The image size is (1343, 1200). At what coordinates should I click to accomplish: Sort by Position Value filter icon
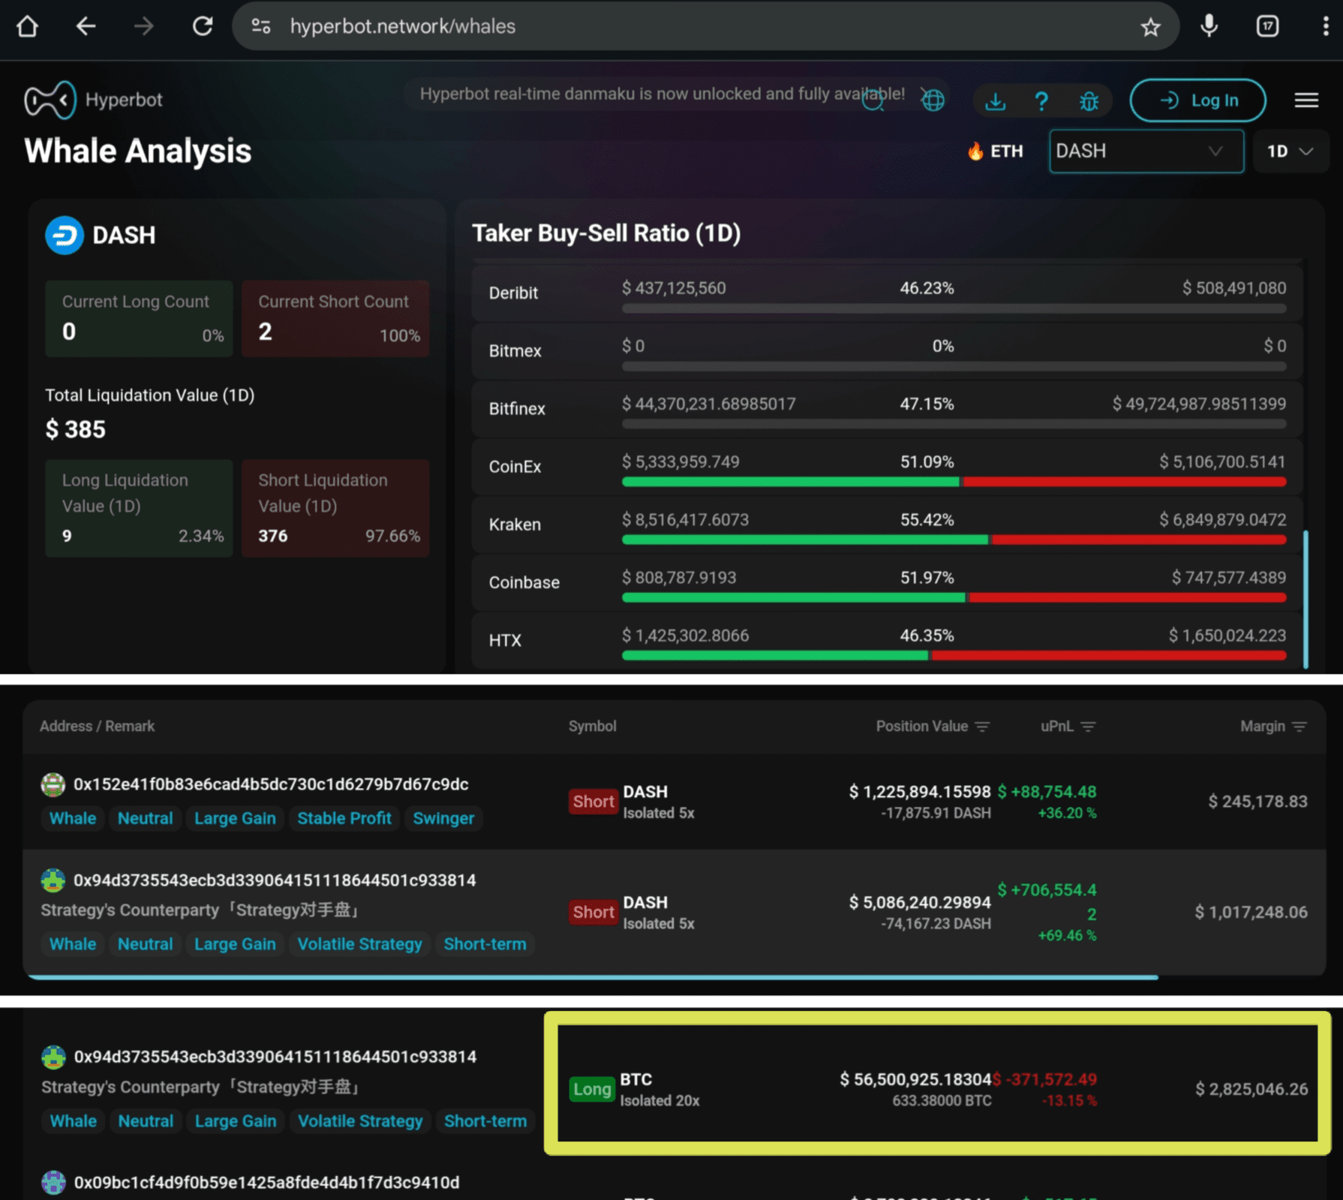click(x=982, y=726)
